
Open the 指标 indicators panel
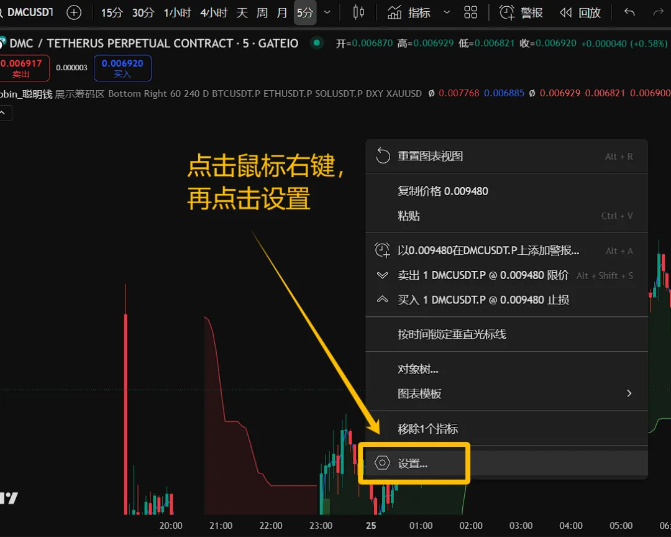[x=409, y=12]
